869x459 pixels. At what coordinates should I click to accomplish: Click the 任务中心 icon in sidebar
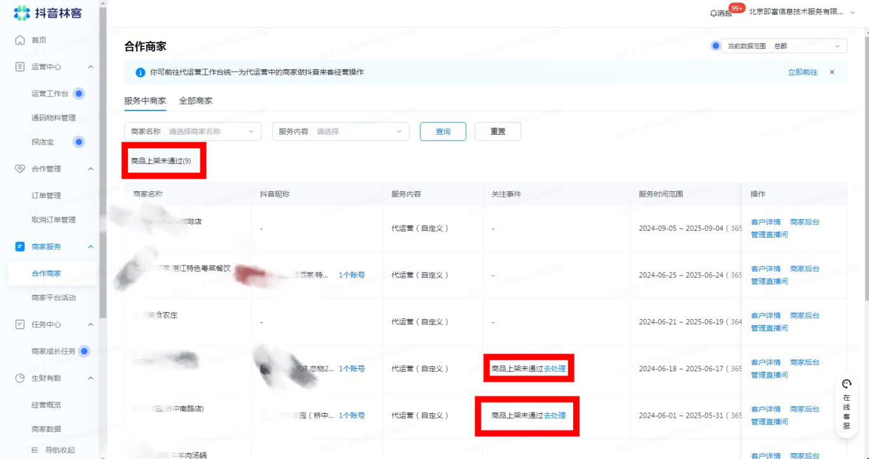coord(20,324)
